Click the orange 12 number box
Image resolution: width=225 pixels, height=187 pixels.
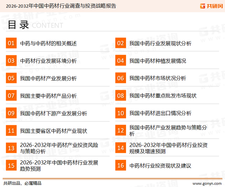click(121, 130)
